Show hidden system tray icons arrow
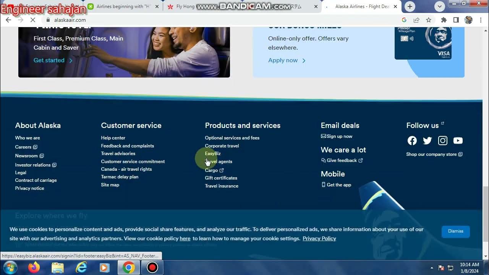This screenshot has width=489, height=275. click(432, 268)
